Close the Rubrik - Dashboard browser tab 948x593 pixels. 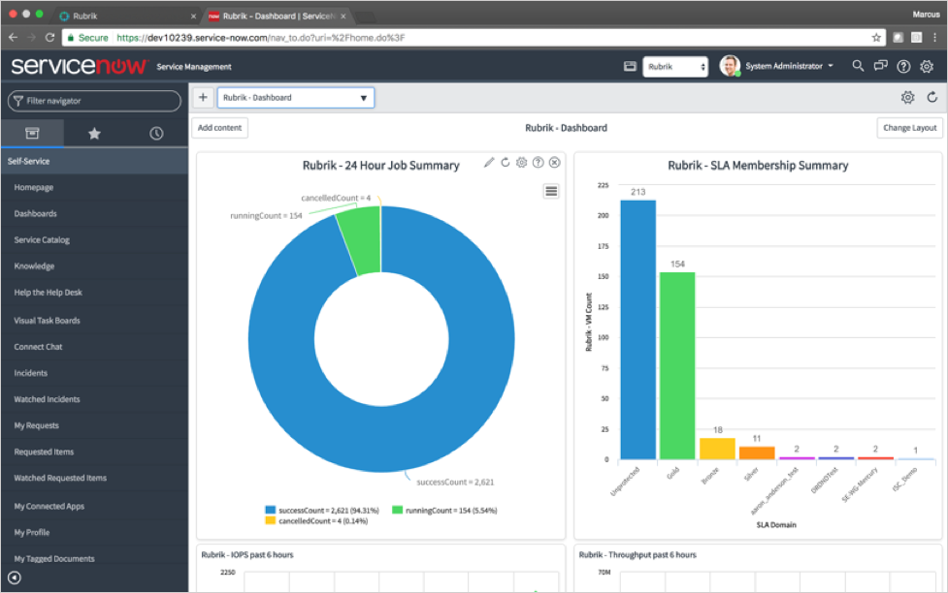(343, 16)
